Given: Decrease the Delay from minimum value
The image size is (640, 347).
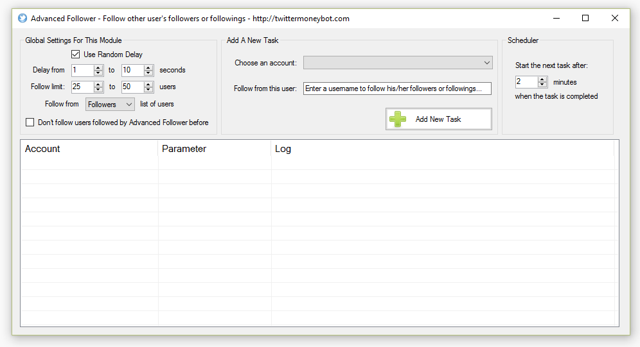Looking at the screenshot, I should click(x=98, y=73).
